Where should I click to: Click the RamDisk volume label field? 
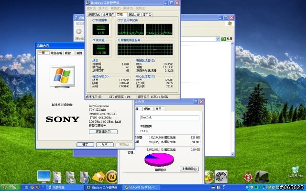click(170, 117)
